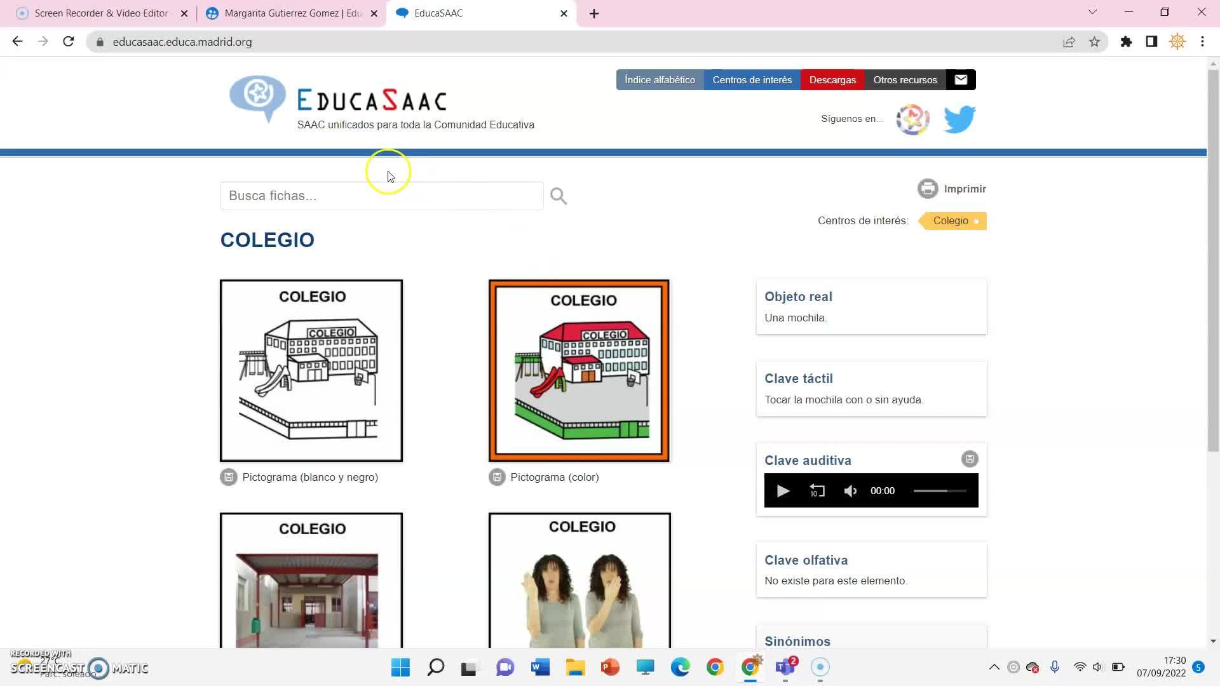This screenshot has height=686, width=1220.
Task: Open Chrome side panel toggle
Action: tap(1151, 42)
